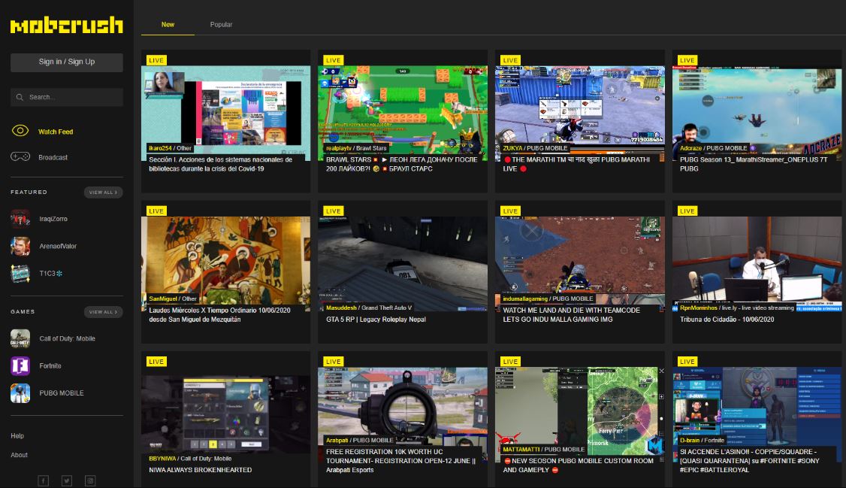This screenshot has width=846, height=488.
Task: Click title "NIWA ALWAYS BROKENHEARTED"
Action: [200, 470]
